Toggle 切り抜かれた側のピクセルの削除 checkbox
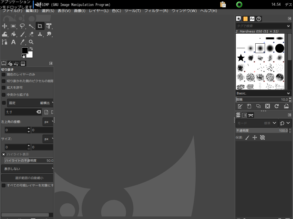293x219 pixels. coord(3,81)
